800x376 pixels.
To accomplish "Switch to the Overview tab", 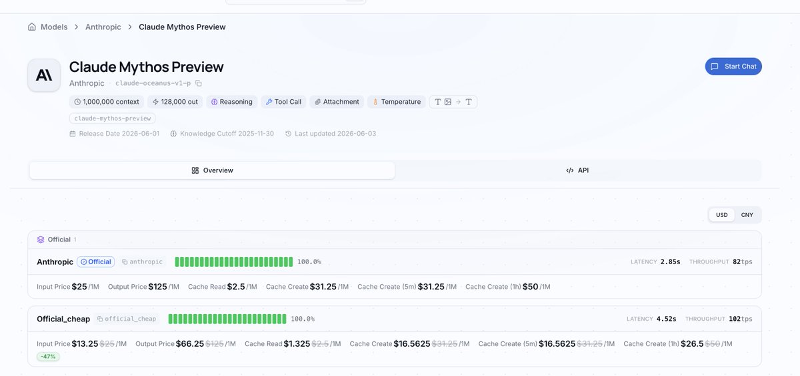I will point(212,170).
